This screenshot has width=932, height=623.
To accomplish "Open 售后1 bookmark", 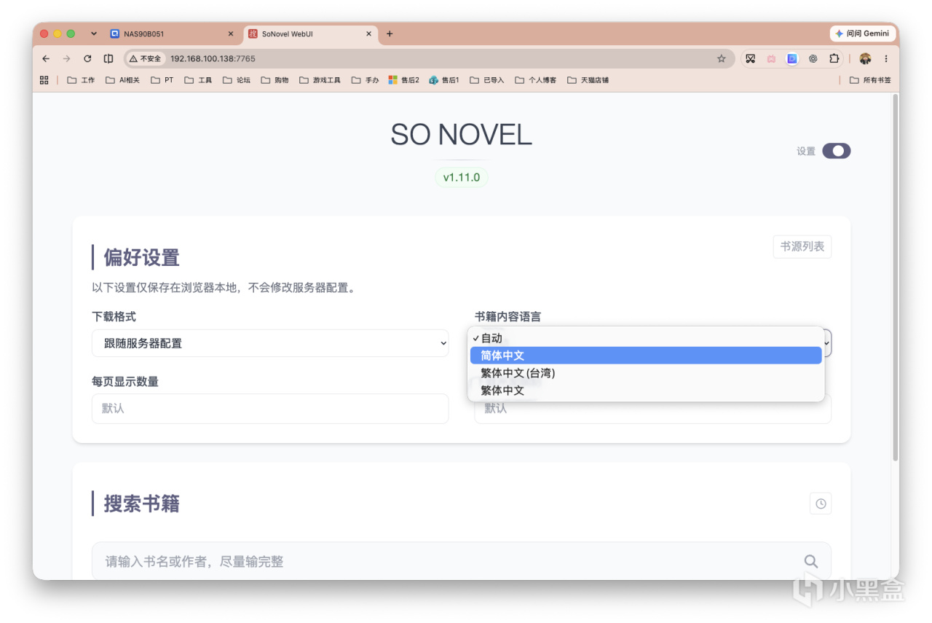I will pyautogui.click(x=444, y=80).
